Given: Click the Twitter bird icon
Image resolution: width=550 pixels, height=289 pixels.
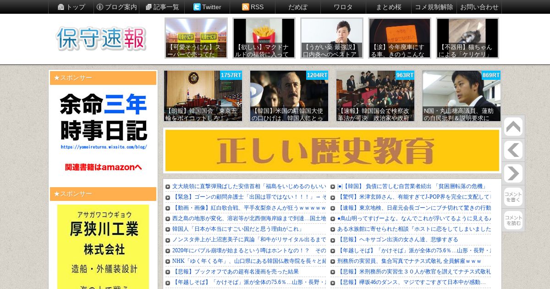Looking at the screenshot, I should [x=197, y=7].
